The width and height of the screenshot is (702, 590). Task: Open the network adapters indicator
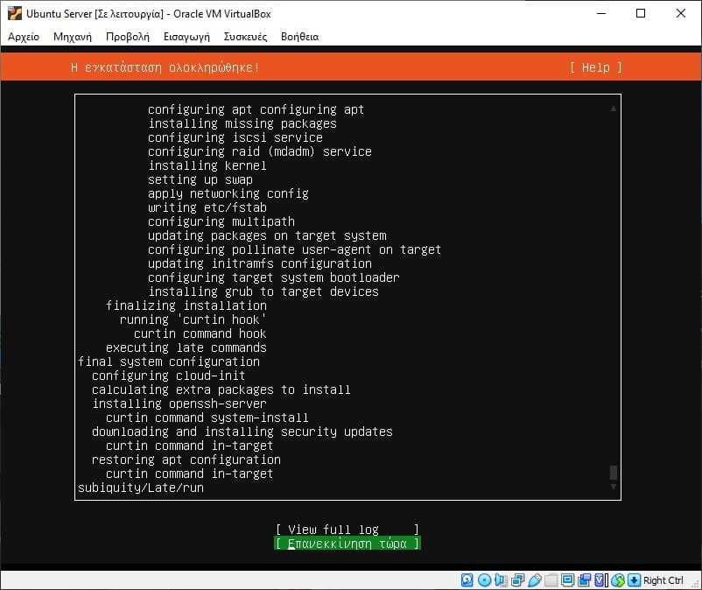tap(517, 580)
